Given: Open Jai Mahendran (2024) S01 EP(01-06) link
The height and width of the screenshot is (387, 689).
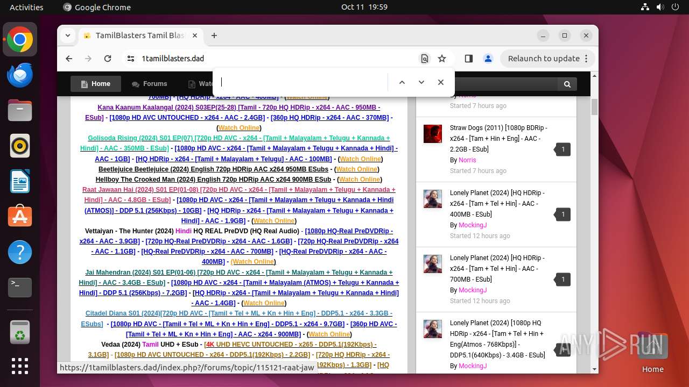Looking at the screenshot, I should coord(236,277).
